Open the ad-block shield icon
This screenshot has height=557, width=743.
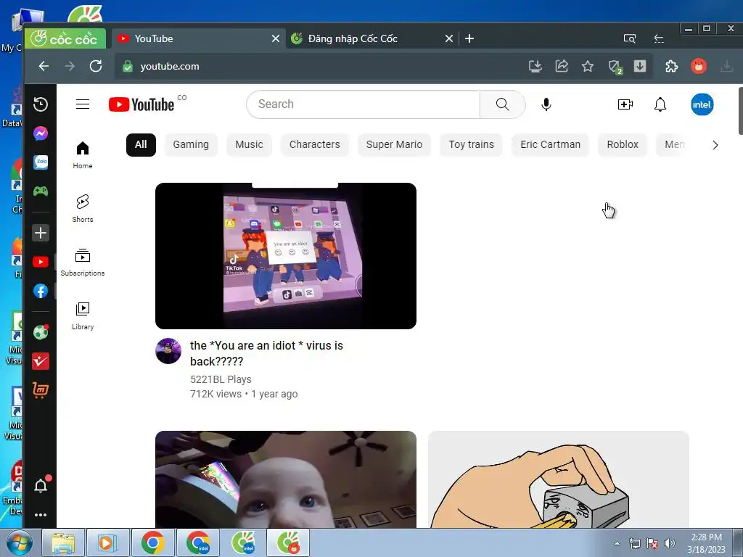[x=615, y=67]
